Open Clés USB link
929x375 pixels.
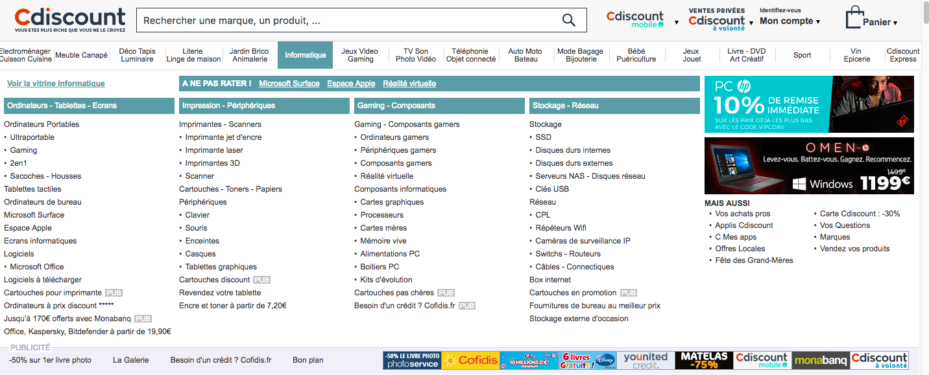pos(552,189)
